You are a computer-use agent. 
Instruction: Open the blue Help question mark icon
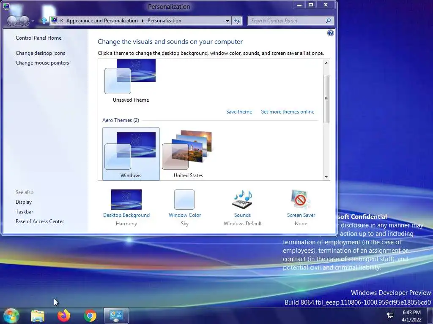click(x=330, y=33)
